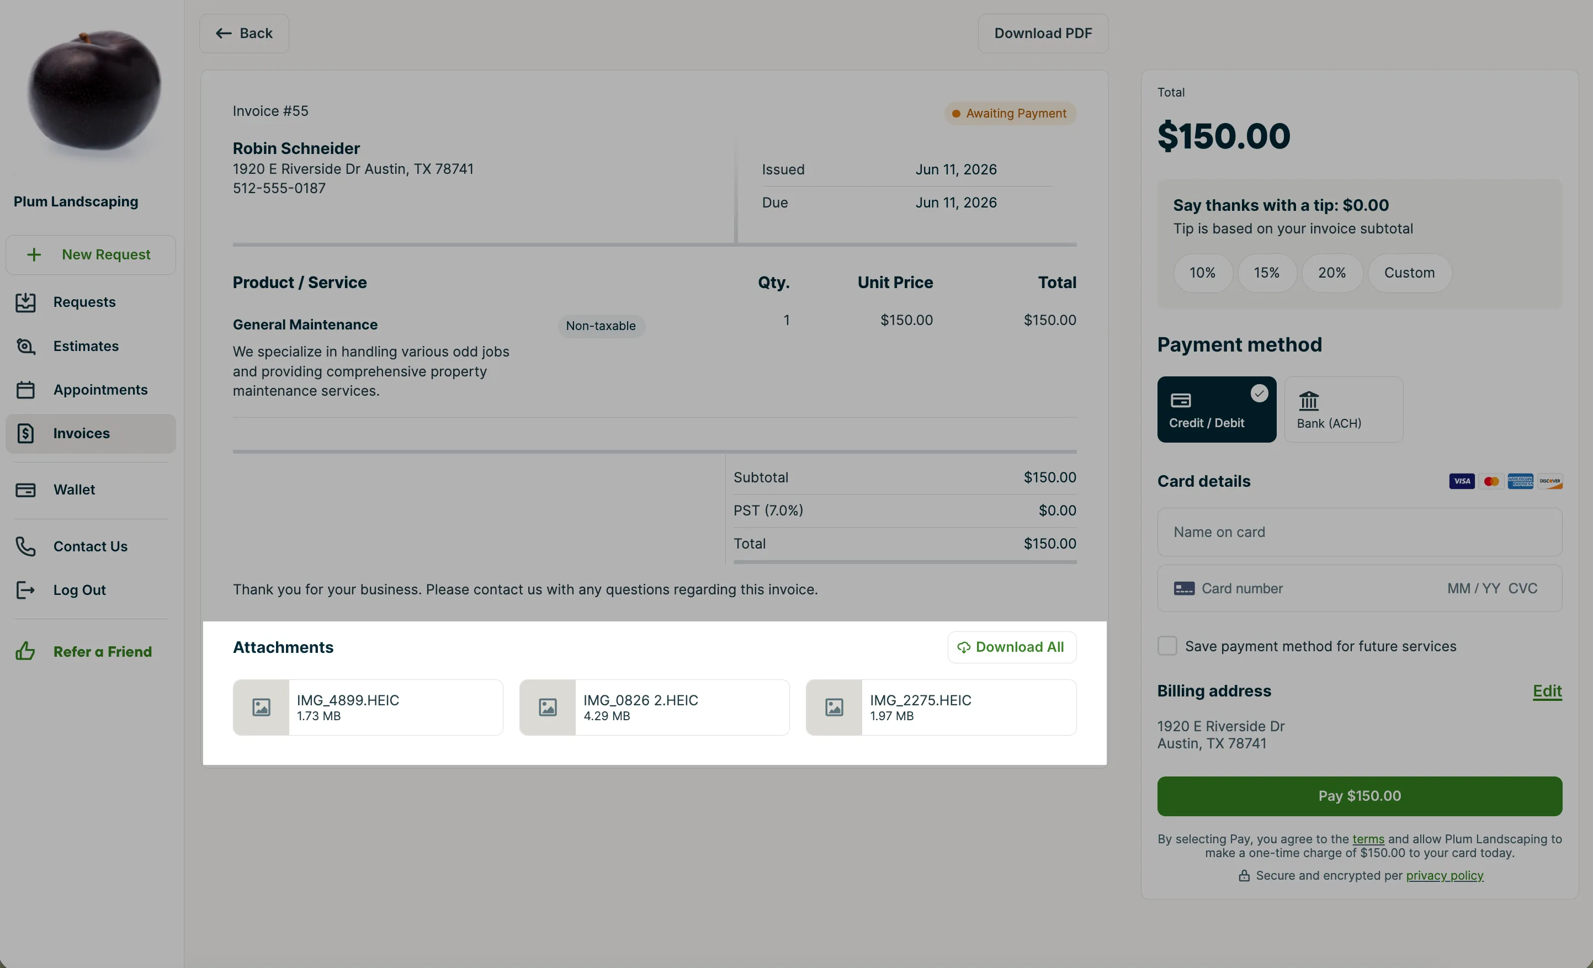This screenshot has width=1593, height=968.
Task: Open the Requests inbox icon in sidebar
Action: tap(25, 302)
